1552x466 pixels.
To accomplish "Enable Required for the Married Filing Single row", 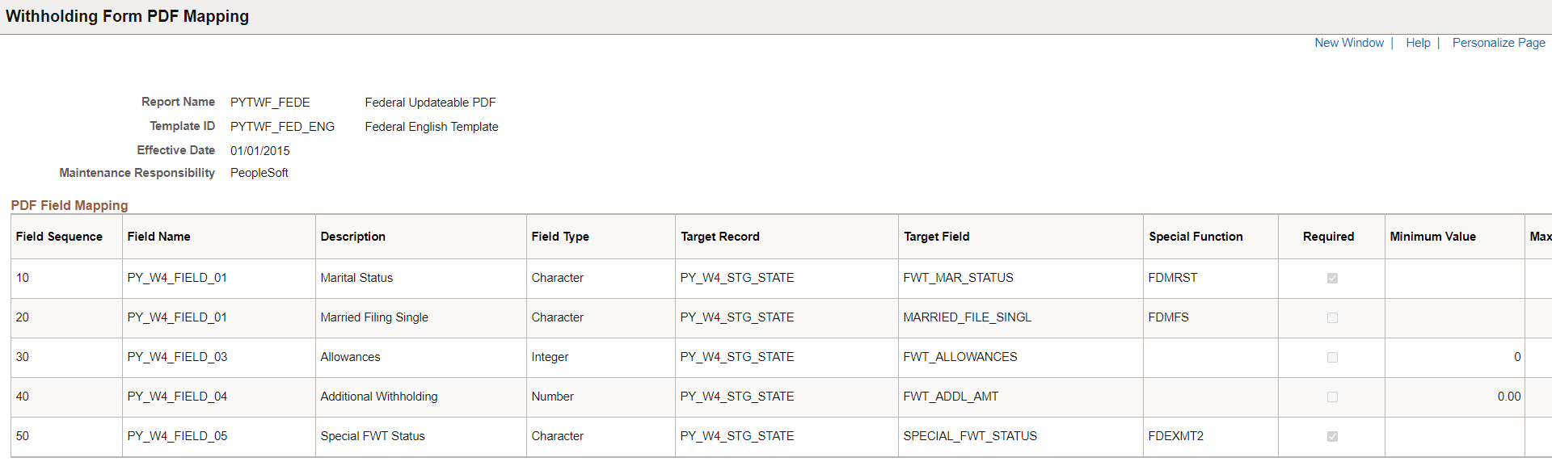I will 1331,317.
